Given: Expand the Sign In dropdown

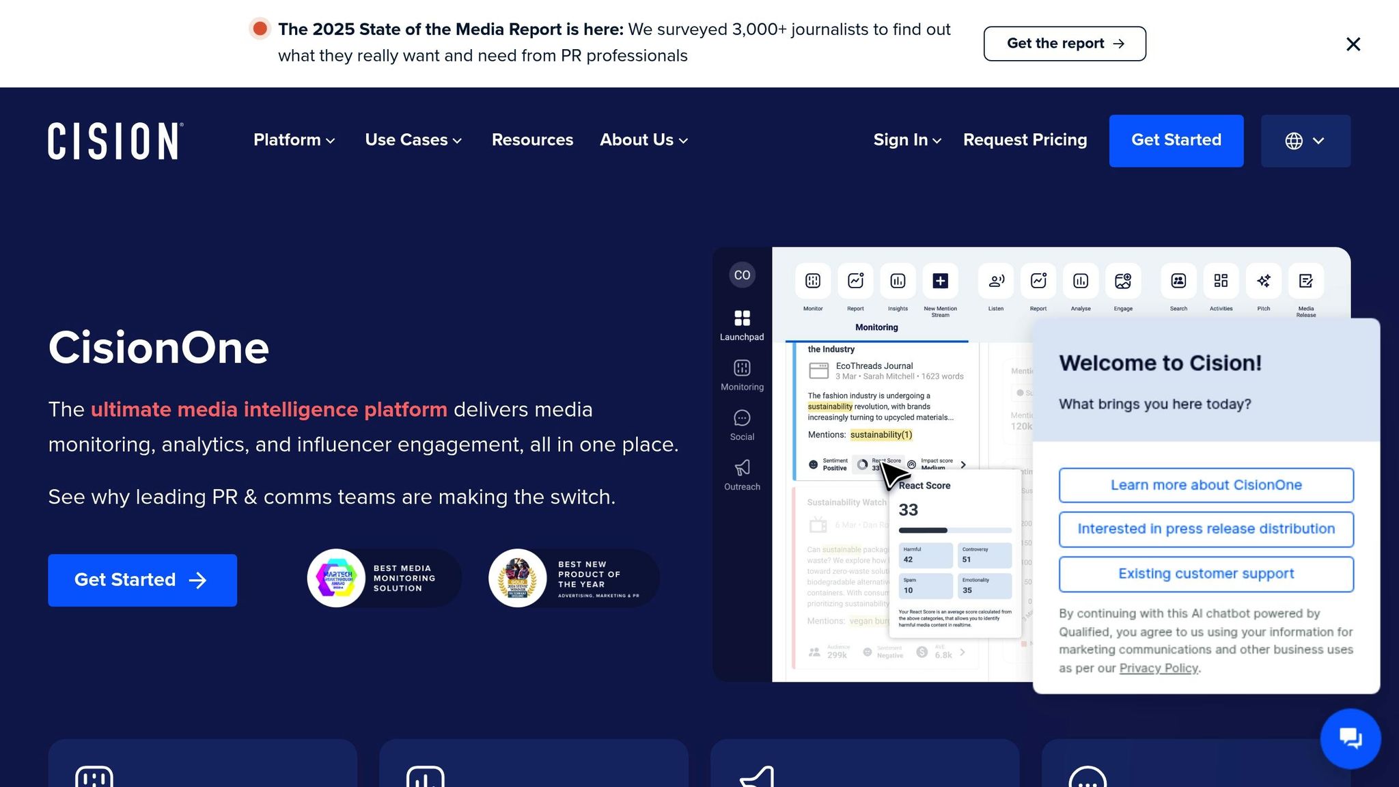Looking at the screenshot, I should click(x=908, y=140).
